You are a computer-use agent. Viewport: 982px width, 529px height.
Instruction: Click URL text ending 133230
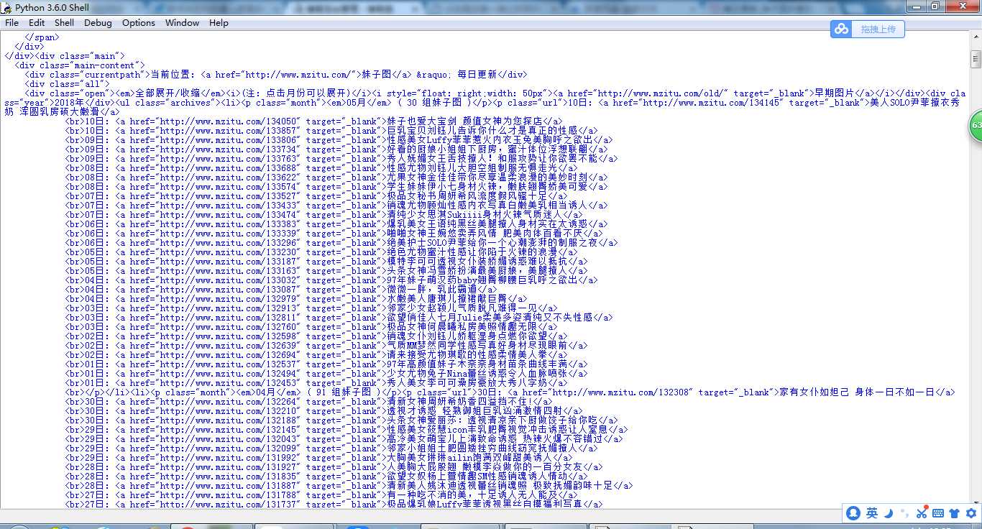click(228, 252)
